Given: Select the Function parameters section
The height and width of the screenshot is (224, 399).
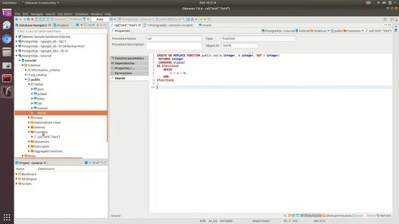Looking at the screenshot, I should coord(129,58).
